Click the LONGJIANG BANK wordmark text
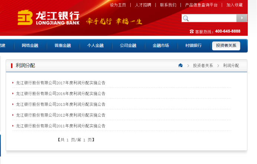257x164 pixels. [58, 23]
